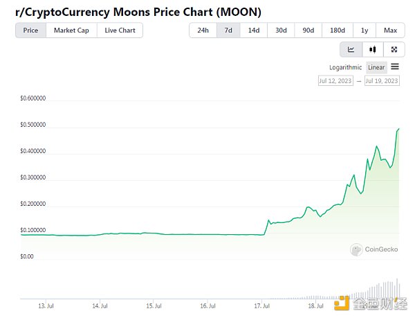The width and height of the screenshot is (415, 318).
Task: Open fullscreen chart mode
Action: click(x=394, y=49)
